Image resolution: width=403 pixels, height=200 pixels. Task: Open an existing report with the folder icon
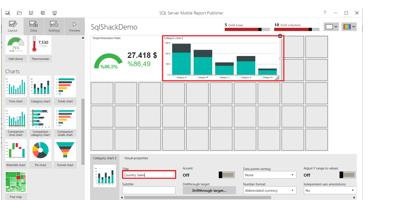click(20, 13)
